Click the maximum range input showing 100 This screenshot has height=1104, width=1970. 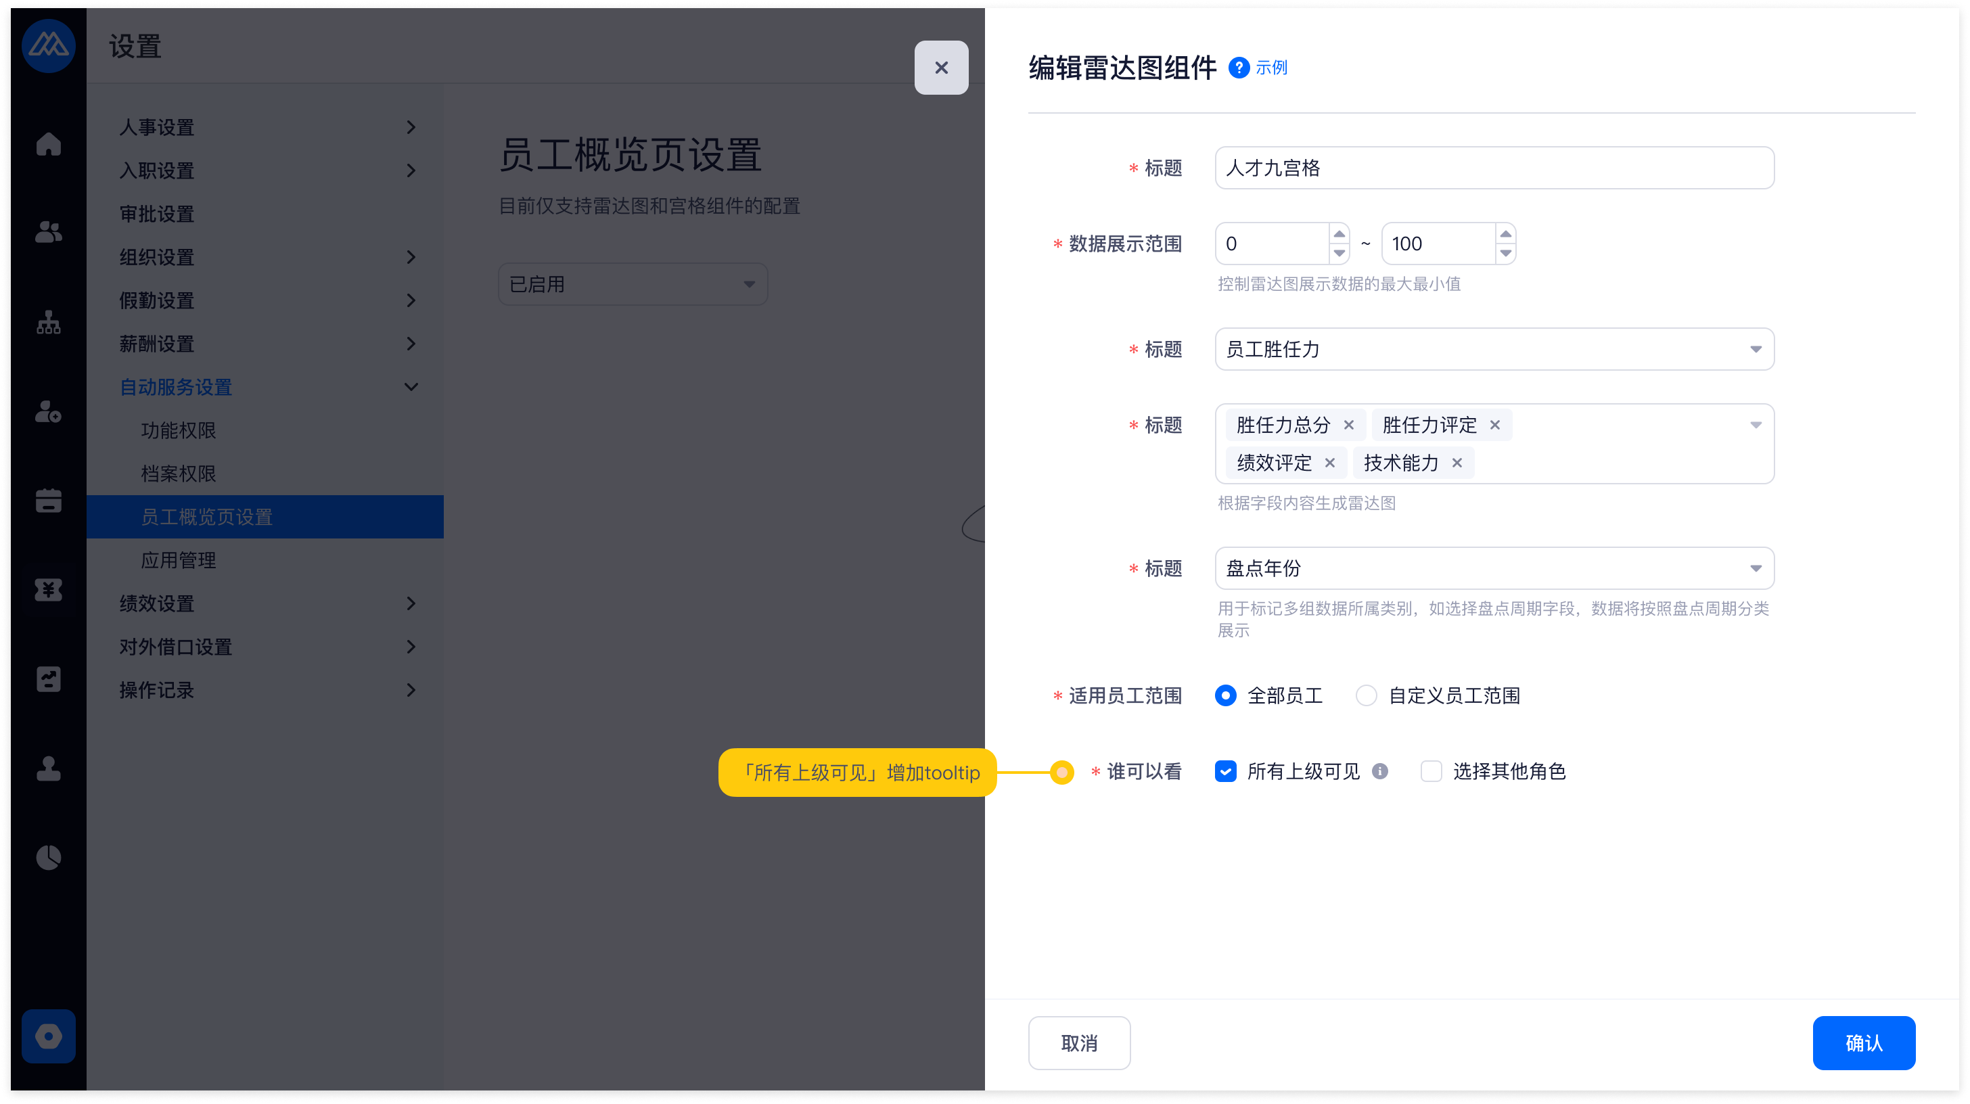coord(1438,244)
